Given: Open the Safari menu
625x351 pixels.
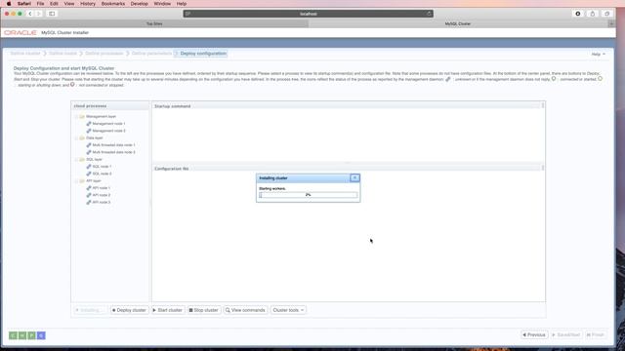Looking at the screenshot, I should (x=23, y=4).
